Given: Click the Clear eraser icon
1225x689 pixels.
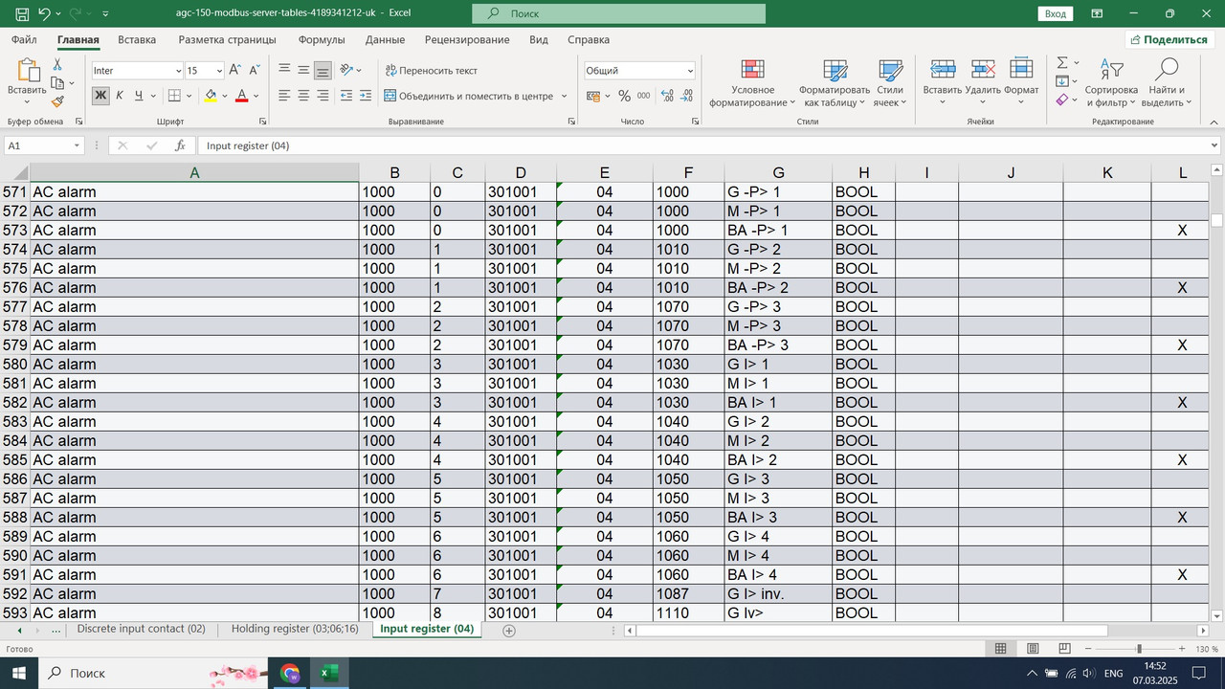Looking at the screenshot, I should coord(1062,100).
